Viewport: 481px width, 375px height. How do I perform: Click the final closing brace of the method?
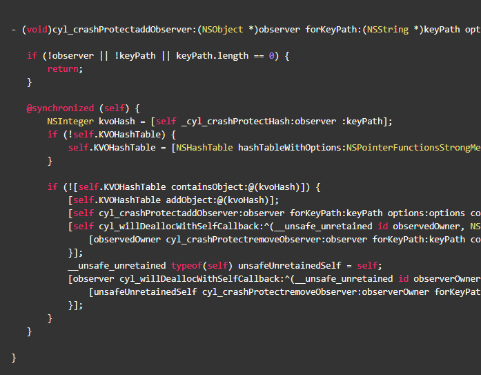pos(14,358)
